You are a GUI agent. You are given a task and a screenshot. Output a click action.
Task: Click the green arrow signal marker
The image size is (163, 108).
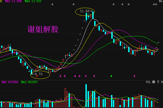(111, 76)
